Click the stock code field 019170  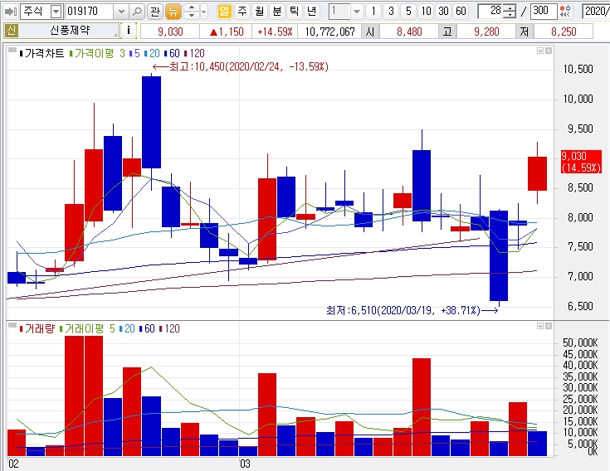point(90,12)
